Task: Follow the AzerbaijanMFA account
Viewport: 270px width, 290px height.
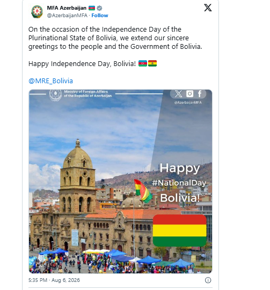Action: tap(100, 16)
